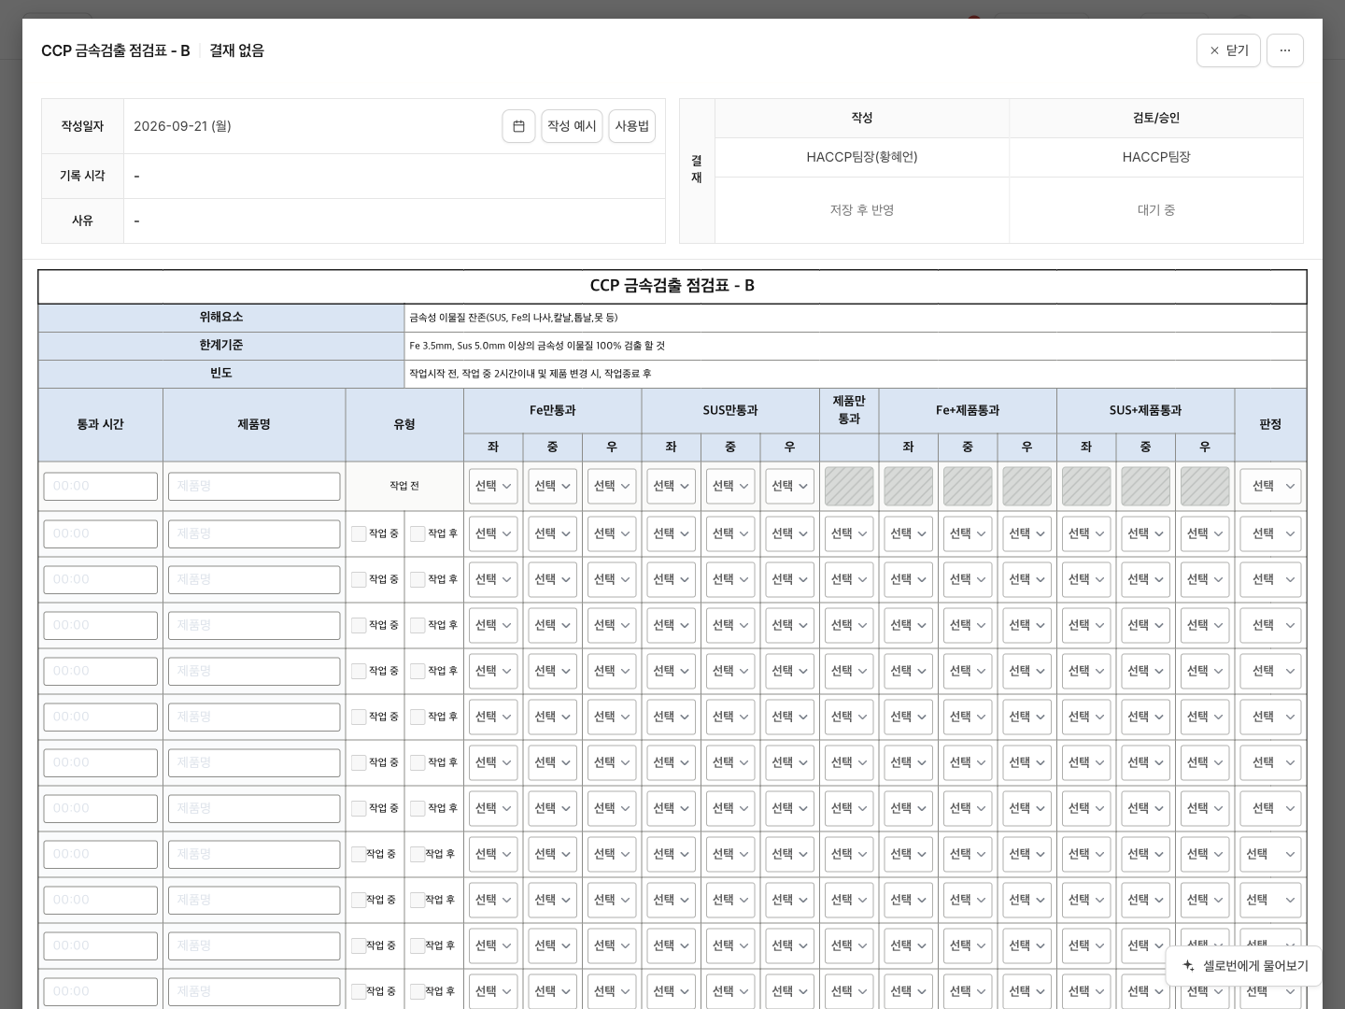Click the 빈도 row label
1345x1009 pixels.
click(221, 374)
